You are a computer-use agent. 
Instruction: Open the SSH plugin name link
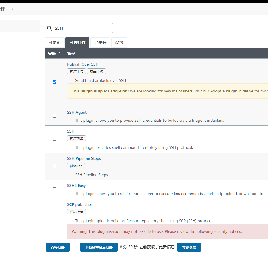71,131
